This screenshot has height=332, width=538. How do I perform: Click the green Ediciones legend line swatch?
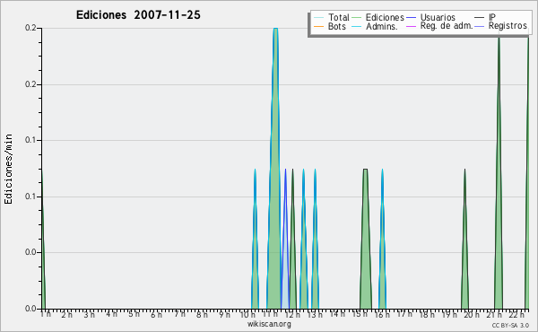[x=357, y=18]
